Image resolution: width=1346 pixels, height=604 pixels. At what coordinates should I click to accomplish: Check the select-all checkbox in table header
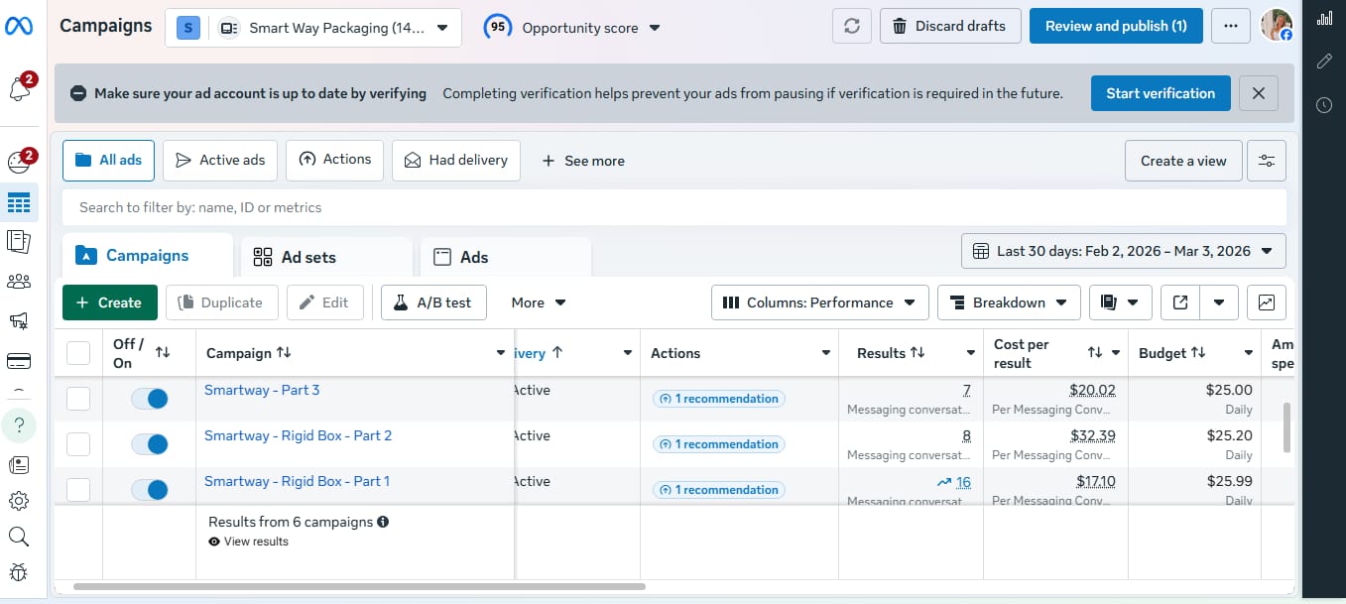click(x=78, y=353)
